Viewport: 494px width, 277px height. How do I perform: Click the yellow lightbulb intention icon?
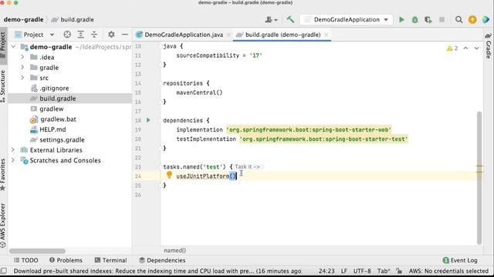point(169,175)
